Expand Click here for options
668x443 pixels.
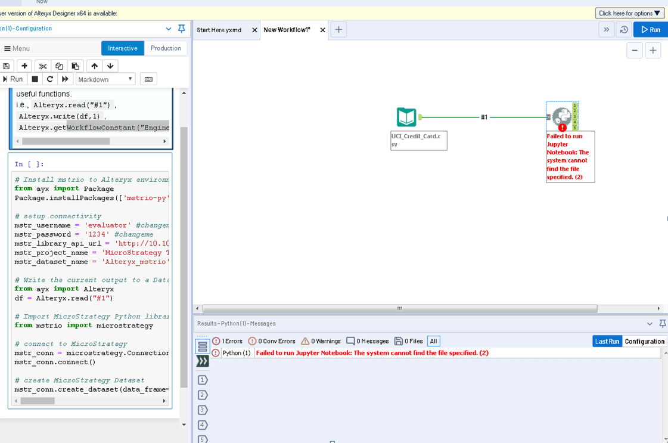click(629, 13)
